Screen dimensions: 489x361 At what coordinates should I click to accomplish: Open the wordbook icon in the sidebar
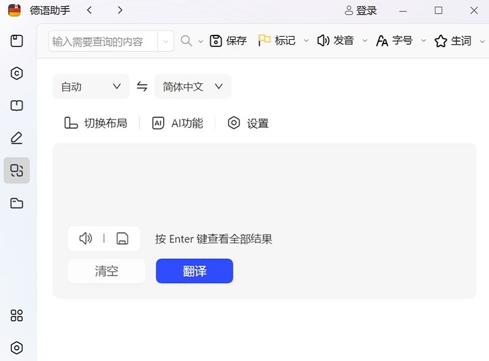(x=17, y=105)
